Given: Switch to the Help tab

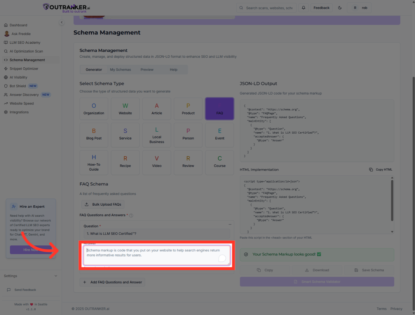Looking at the screenshot, I should click(x=174, y=70).
